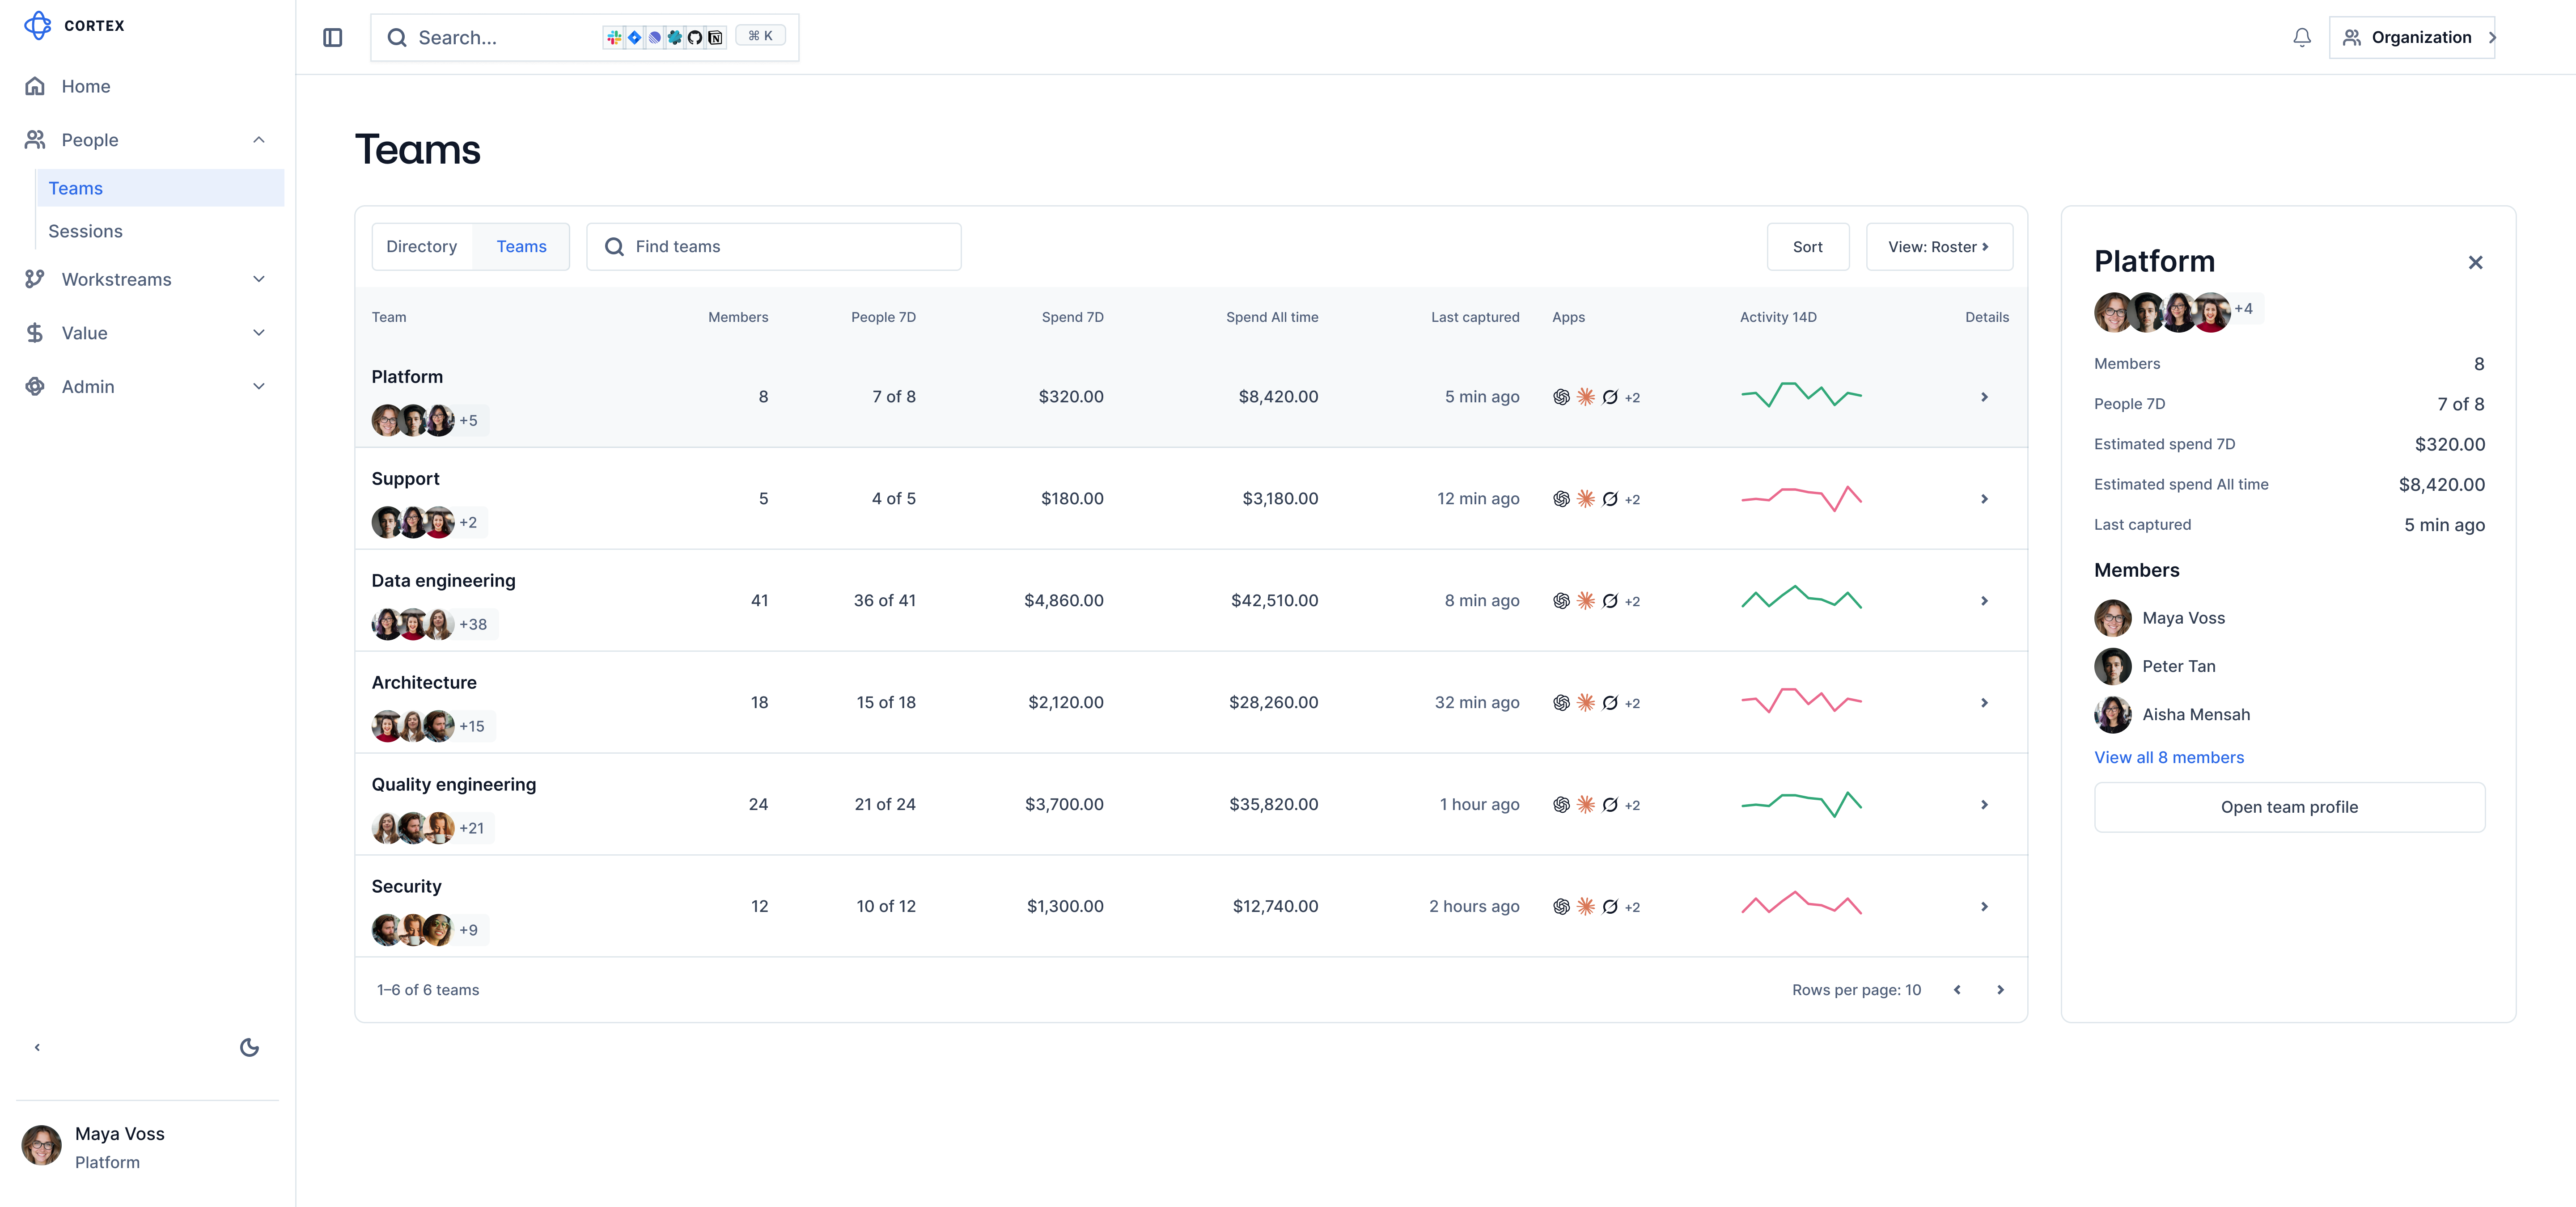Click the Slack icon in search bar
The width and height of the screenshot is (2576, 1207).
click(x=614, y=37)
